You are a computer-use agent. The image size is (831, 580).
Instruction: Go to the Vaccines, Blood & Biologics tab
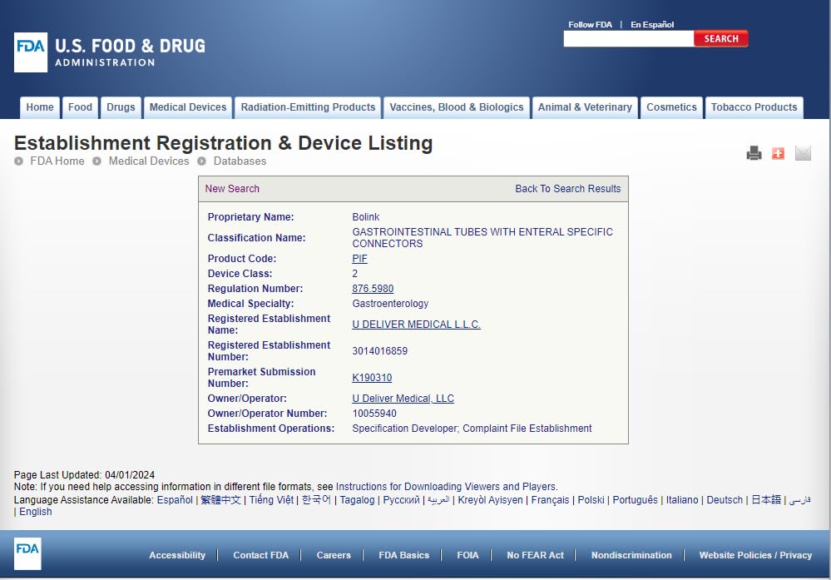(x=457, y=107)
